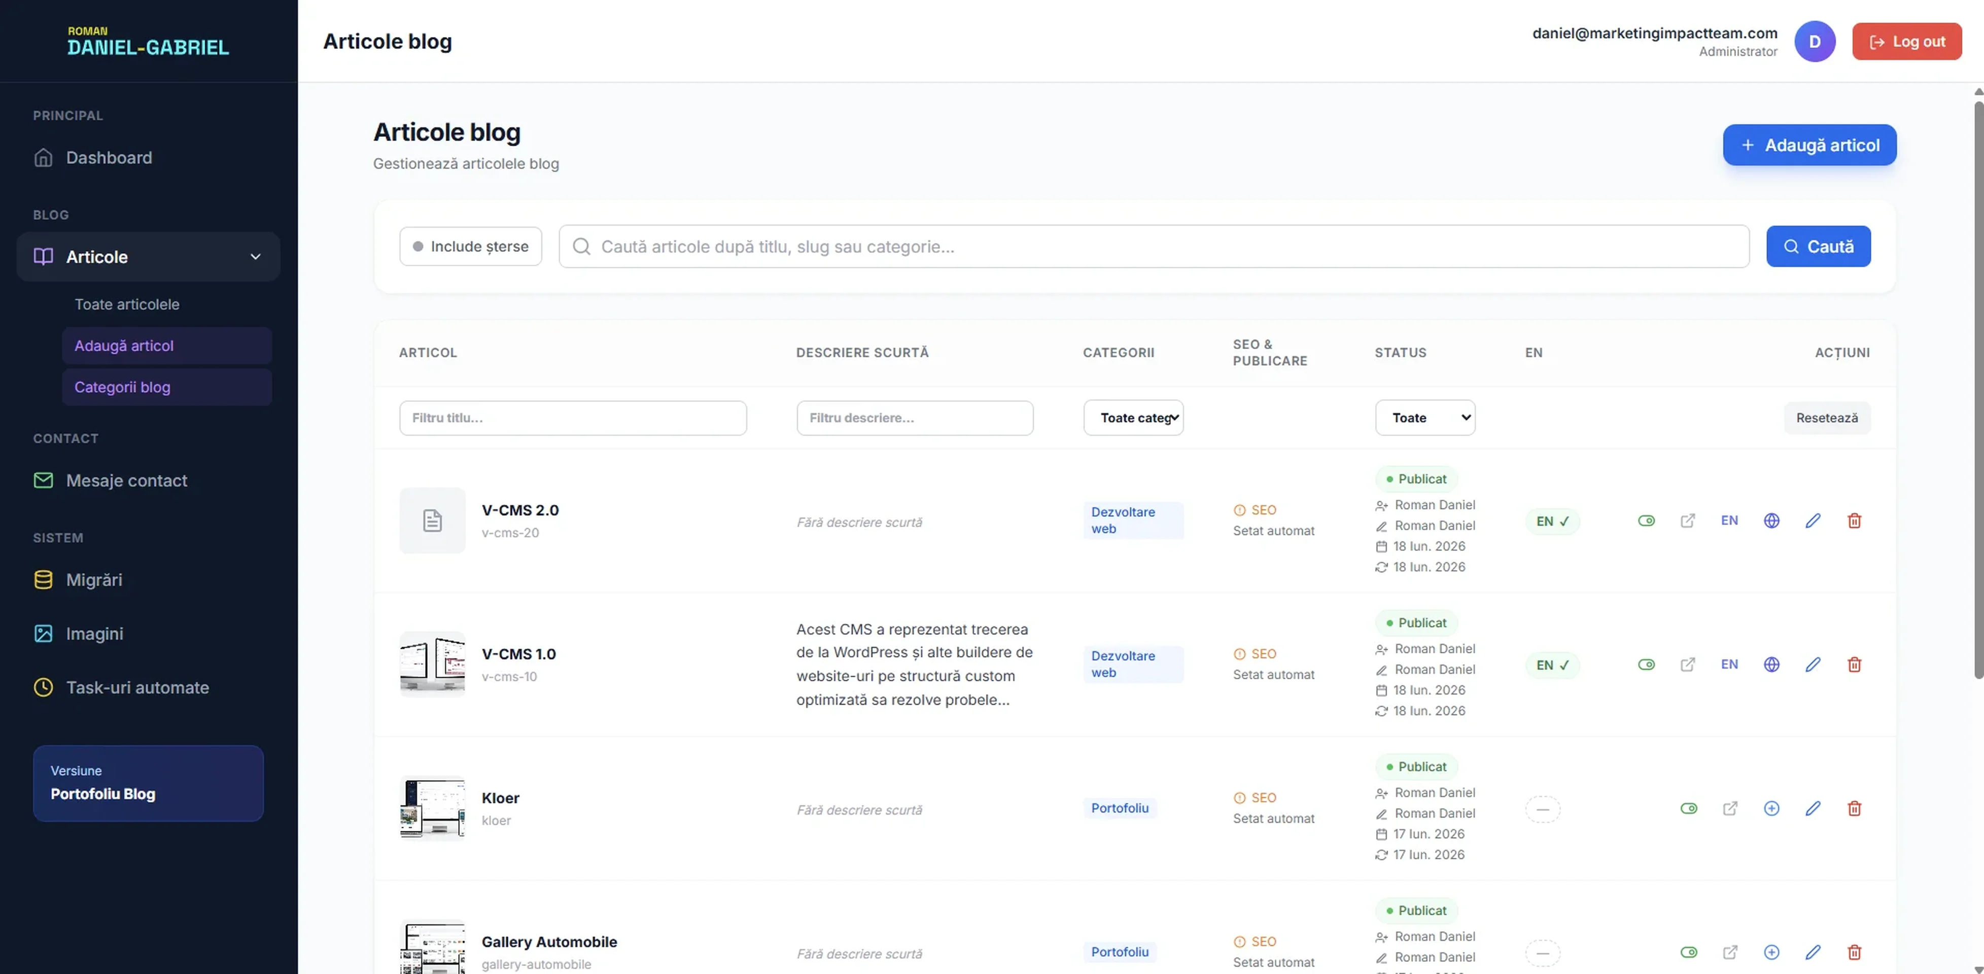This screenshot has width=1984, height=974.
Task: Edit the V-CMS 2.0 article
Action: pos(1813,520)
